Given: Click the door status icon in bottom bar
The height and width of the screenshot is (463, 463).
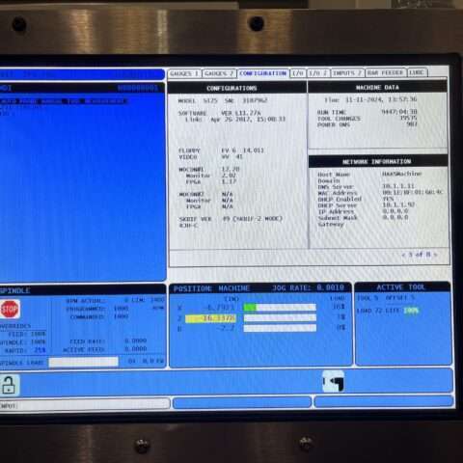Looking at the screenshot, I should [334, 381].
